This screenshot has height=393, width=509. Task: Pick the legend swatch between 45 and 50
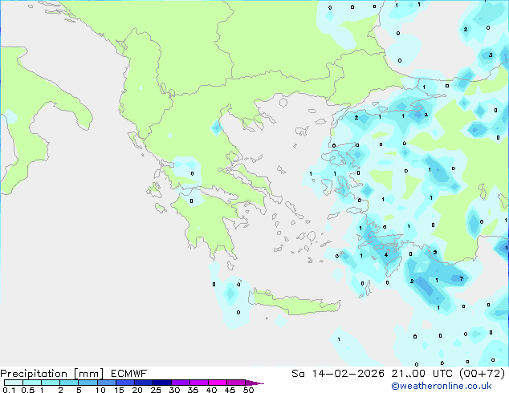point(236,383)
